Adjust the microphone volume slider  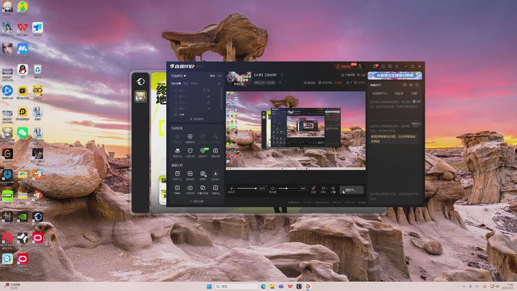(247, 188)
